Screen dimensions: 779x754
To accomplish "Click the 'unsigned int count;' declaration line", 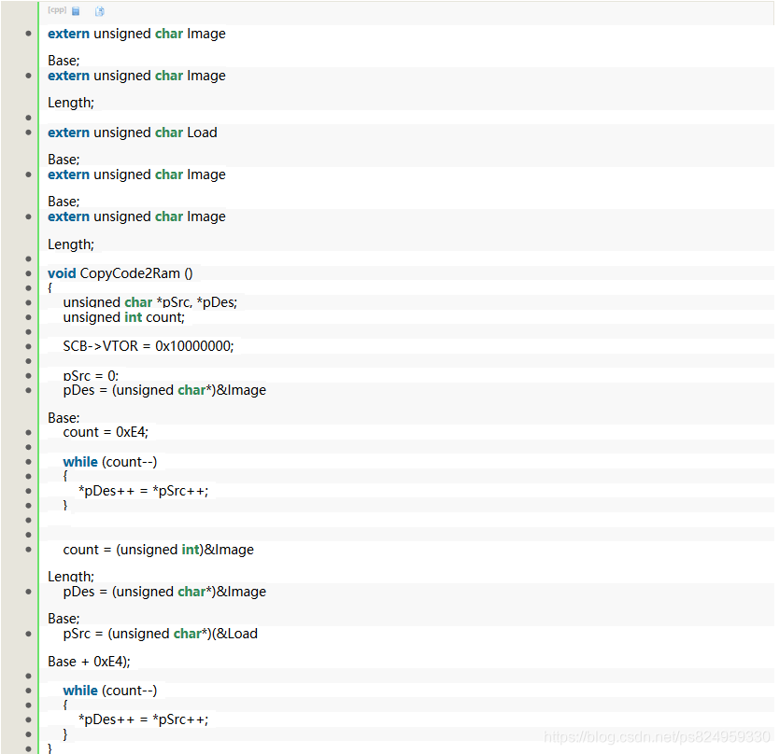I will [x=123, y=317].
